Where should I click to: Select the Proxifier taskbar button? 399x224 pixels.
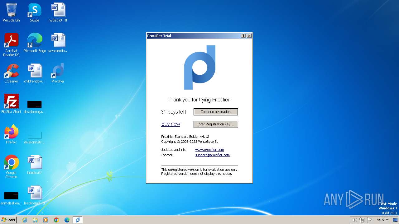78,220
